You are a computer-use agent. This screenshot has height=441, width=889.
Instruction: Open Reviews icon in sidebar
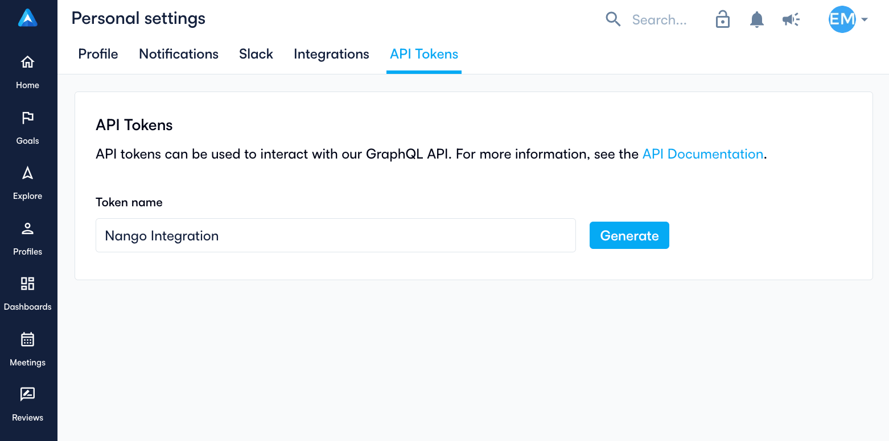(x=27, y=394)
